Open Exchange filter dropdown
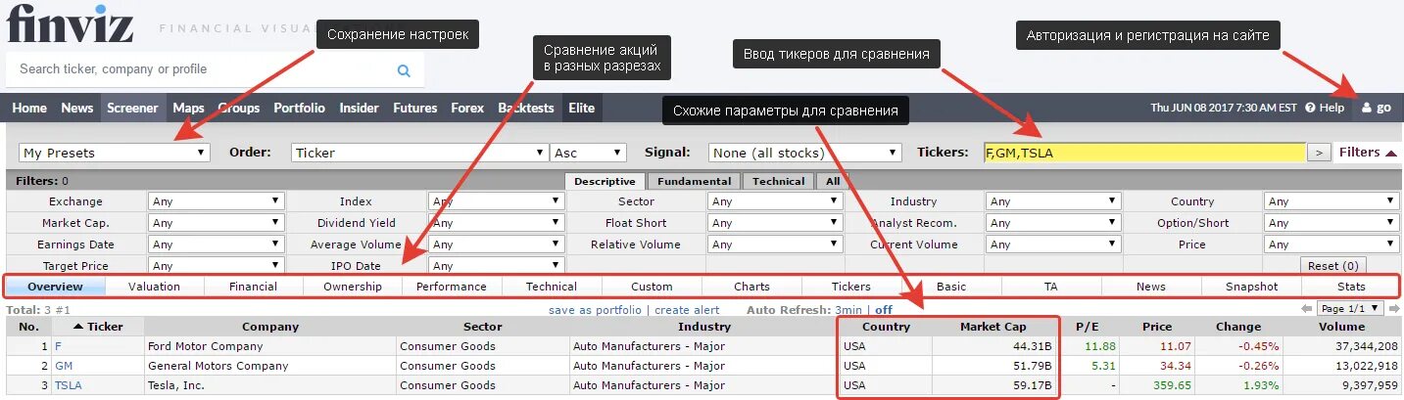Image resolution: width=1404 pixels, height=400 pixels. (218, 201)
